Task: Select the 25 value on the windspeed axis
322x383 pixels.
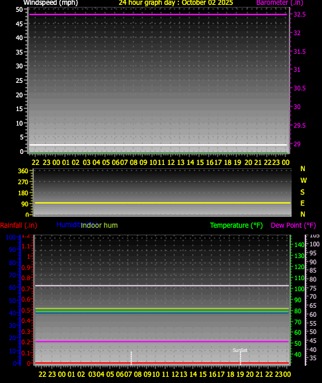Action: coord(19,80)
